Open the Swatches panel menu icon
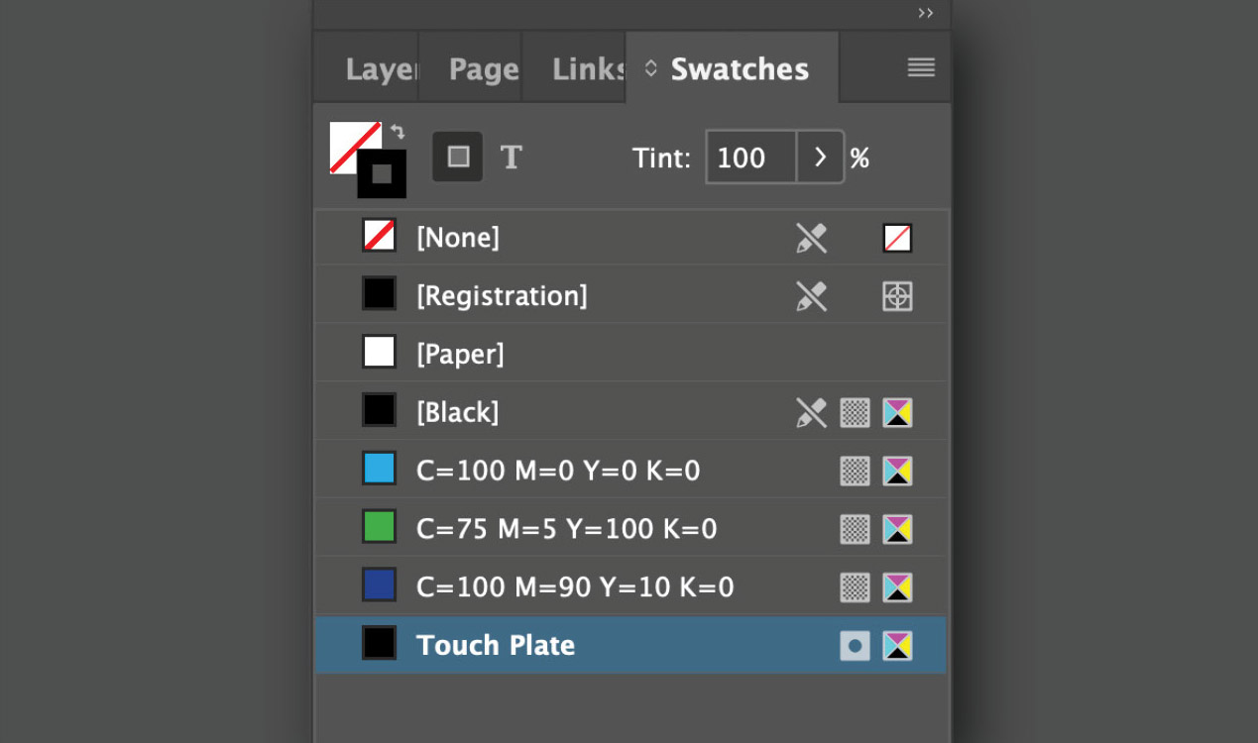This screenshot has width=1258, height=743. [921, 67]
